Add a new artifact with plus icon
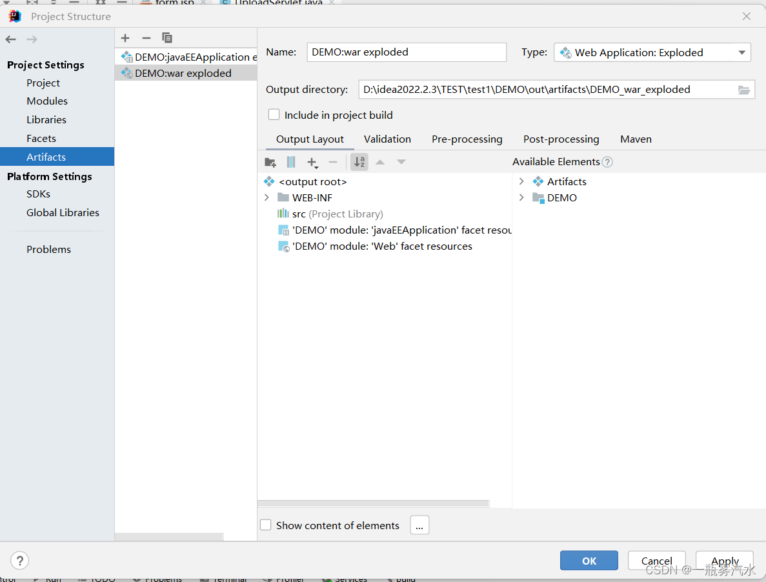The width and height of the screenshot is (766, 582). click(125, 37)
